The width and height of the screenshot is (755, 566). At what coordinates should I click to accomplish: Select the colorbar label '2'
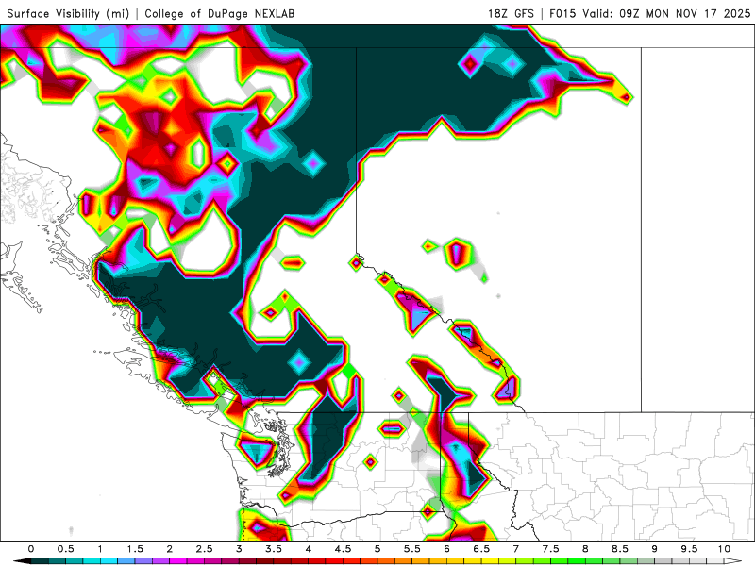click(x=170, y=549)
